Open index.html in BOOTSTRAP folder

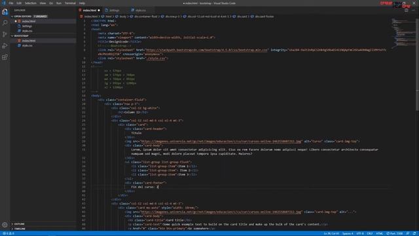point(29,41)
